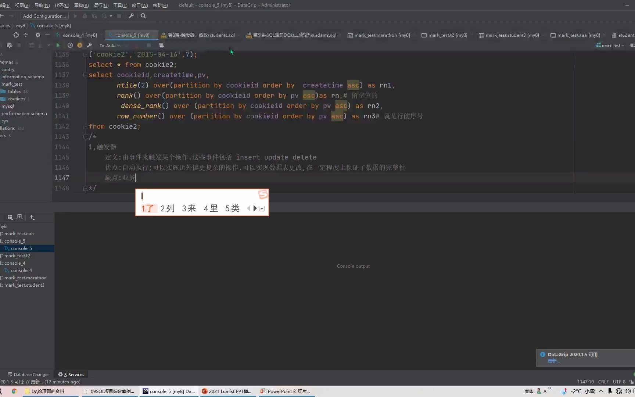635x397 pixels.
Task: Click the network globe tray icon
Action: [x=619, y=391]
